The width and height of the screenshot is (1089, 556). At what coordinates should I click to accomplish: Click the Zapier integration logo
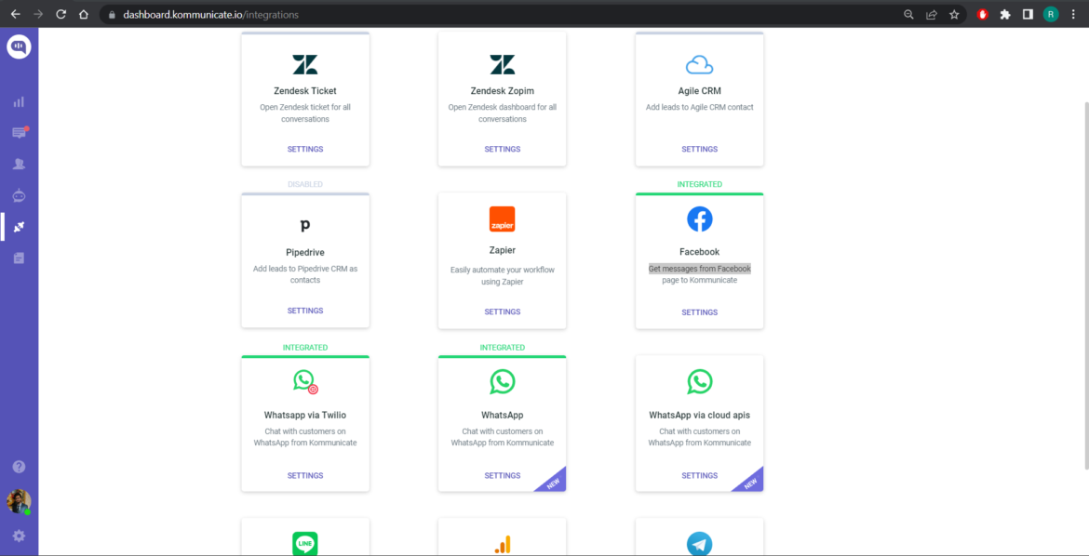click(502, 220)
